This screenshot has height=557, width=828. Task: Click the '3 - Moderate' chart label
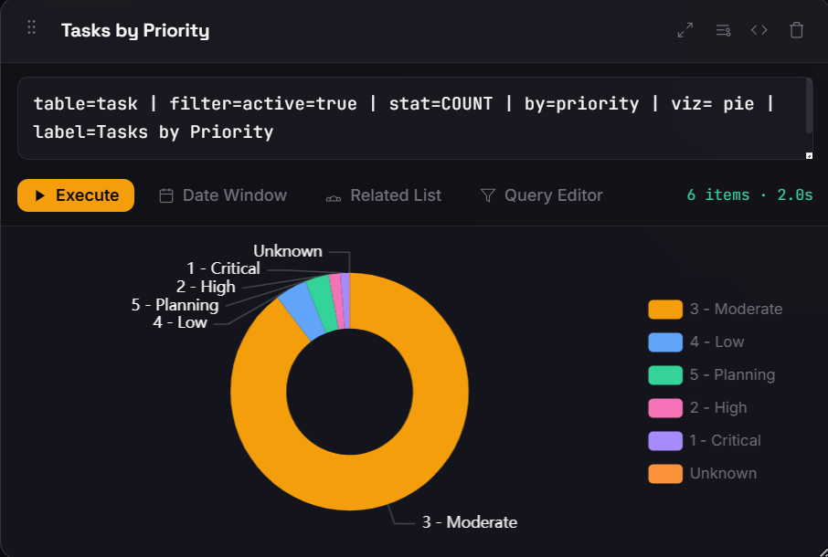point(470,522)
